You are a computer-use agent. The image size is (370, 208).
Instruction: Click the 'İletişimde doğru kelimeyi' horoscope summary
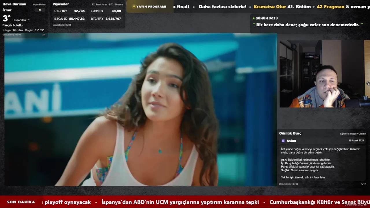tap(320, 151)
